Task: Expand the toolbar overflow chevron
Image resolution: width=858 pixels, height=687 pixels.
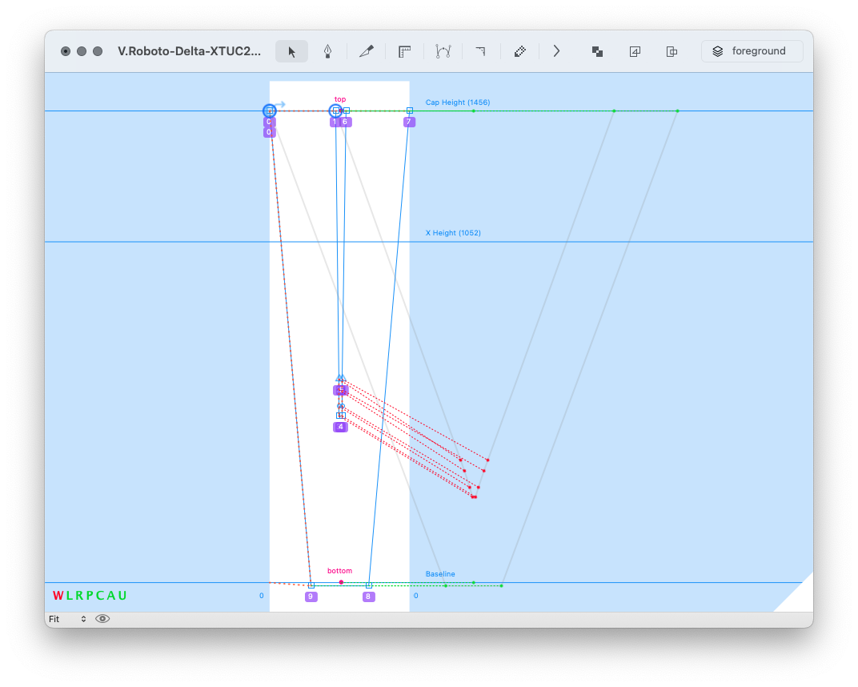Action: tap(557, 51)
